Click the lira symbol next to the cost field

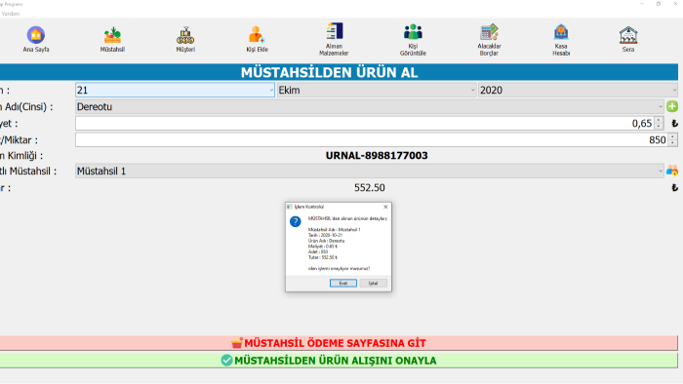tap(674, 124)
